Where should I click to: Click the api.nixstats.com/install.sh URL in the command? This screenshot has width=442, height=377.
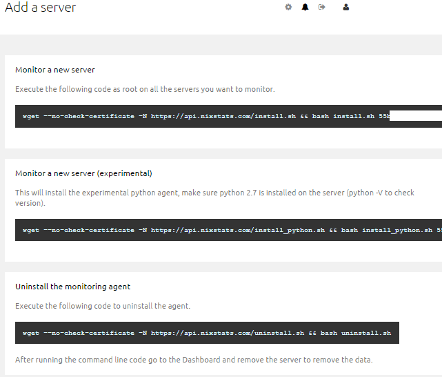click(x=223, y=117)
